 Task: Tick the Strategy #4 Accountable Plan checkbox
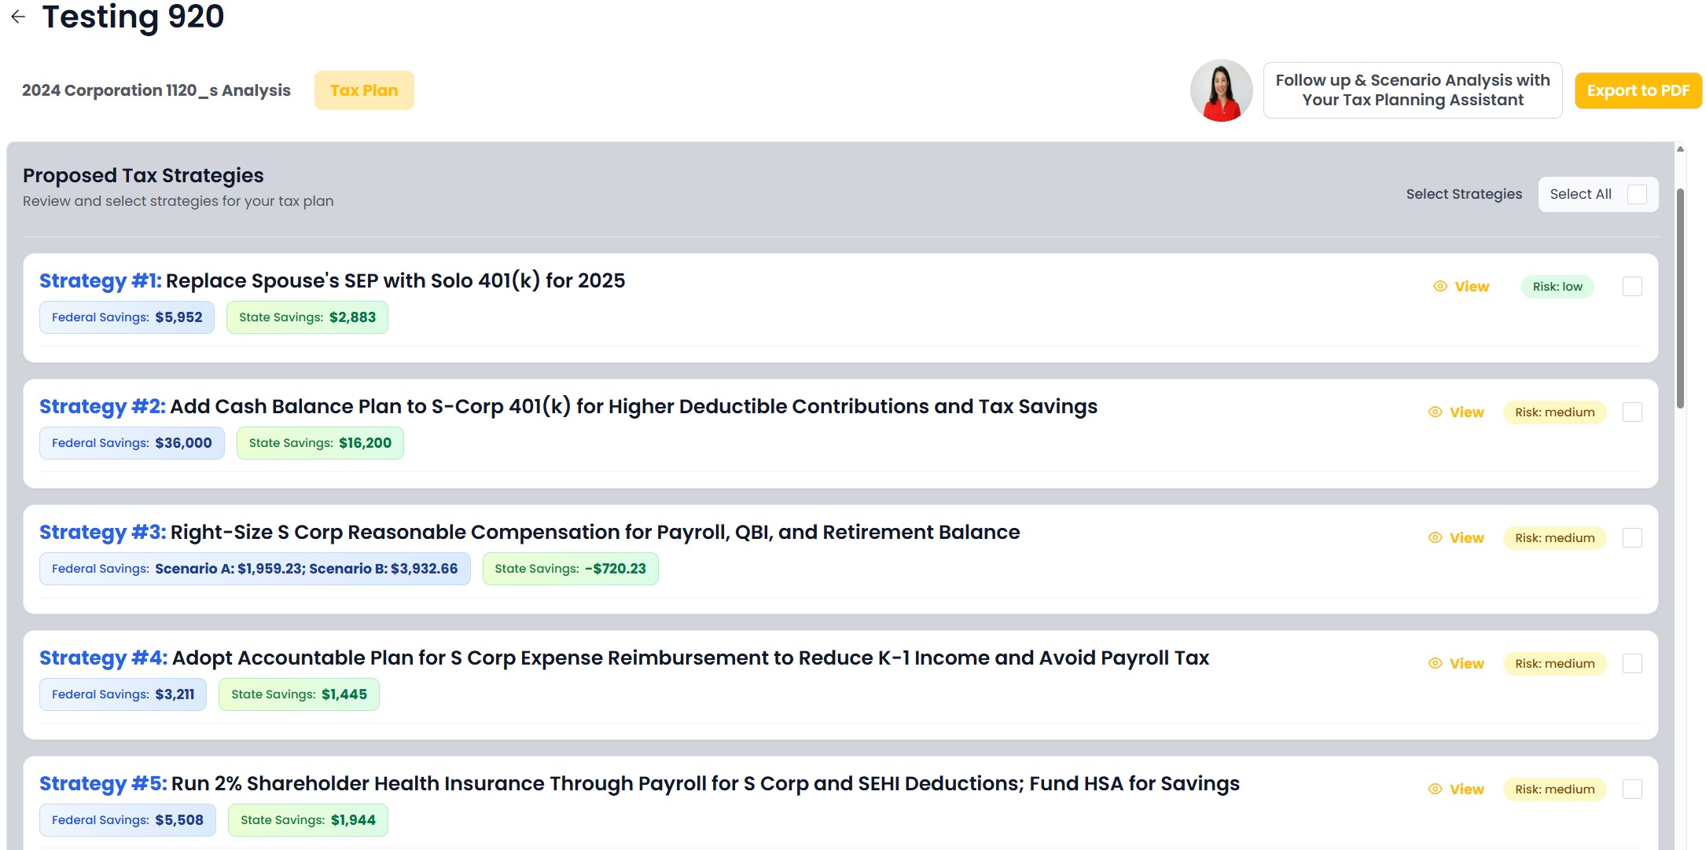tap(1632, 664)
